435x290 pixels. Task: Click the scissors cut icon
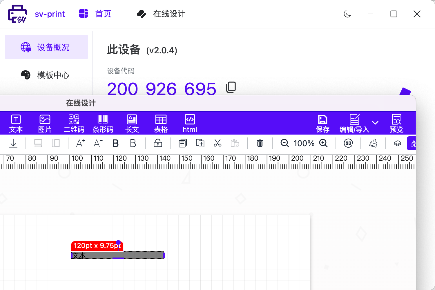217,143
